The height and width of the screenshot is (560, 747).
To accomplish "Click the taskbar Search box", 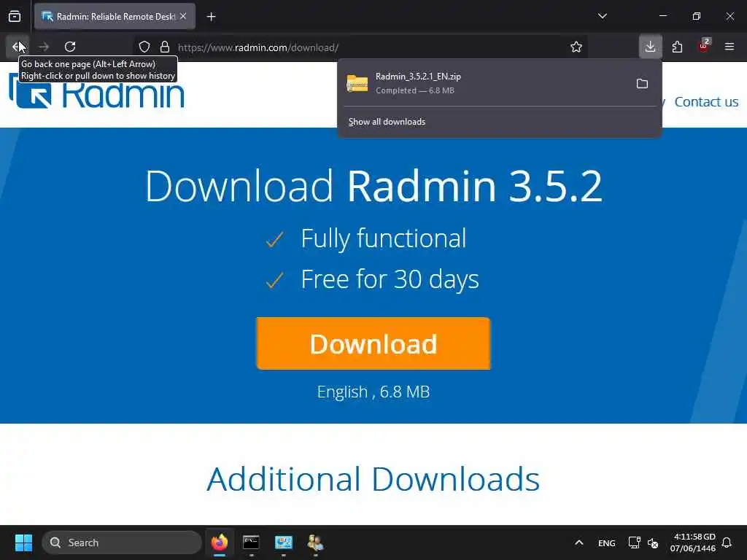I will coord(122,542).
